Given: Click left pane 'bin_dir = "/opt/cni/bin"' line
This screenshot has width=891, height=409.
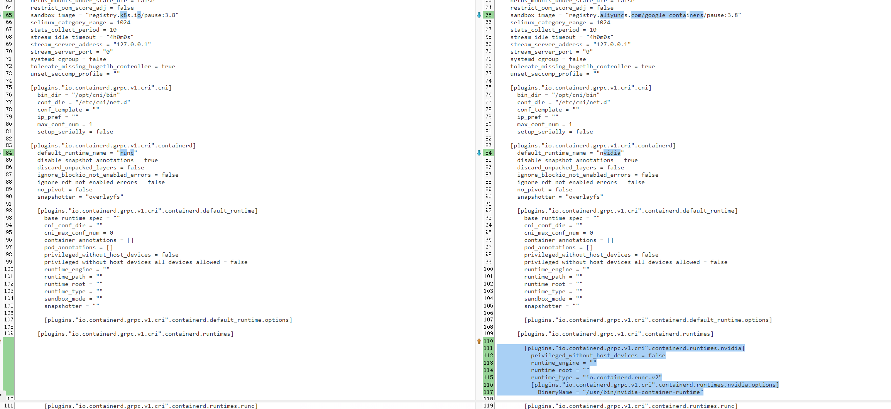Looking at the screenshot, I should [78, 95].
